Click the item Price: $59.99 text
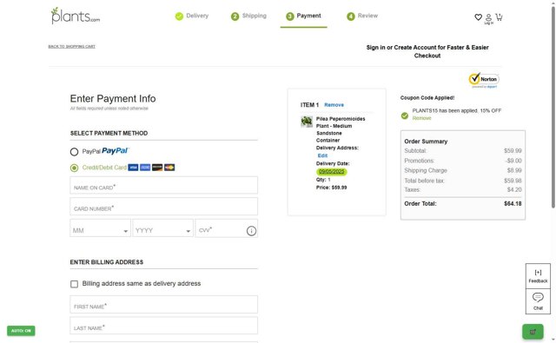 (x=332, y=188)
